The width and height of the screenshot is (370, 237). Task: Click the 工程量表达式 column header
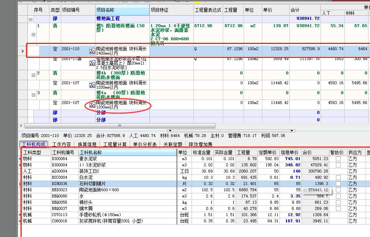[208, 10]
